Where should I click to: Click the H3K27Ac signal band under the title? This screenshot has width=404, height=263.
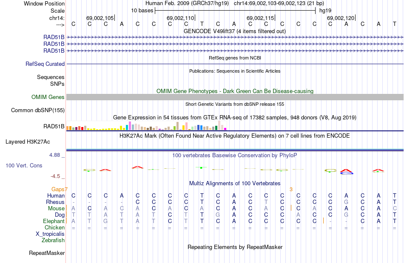click(x=235, y=150)
